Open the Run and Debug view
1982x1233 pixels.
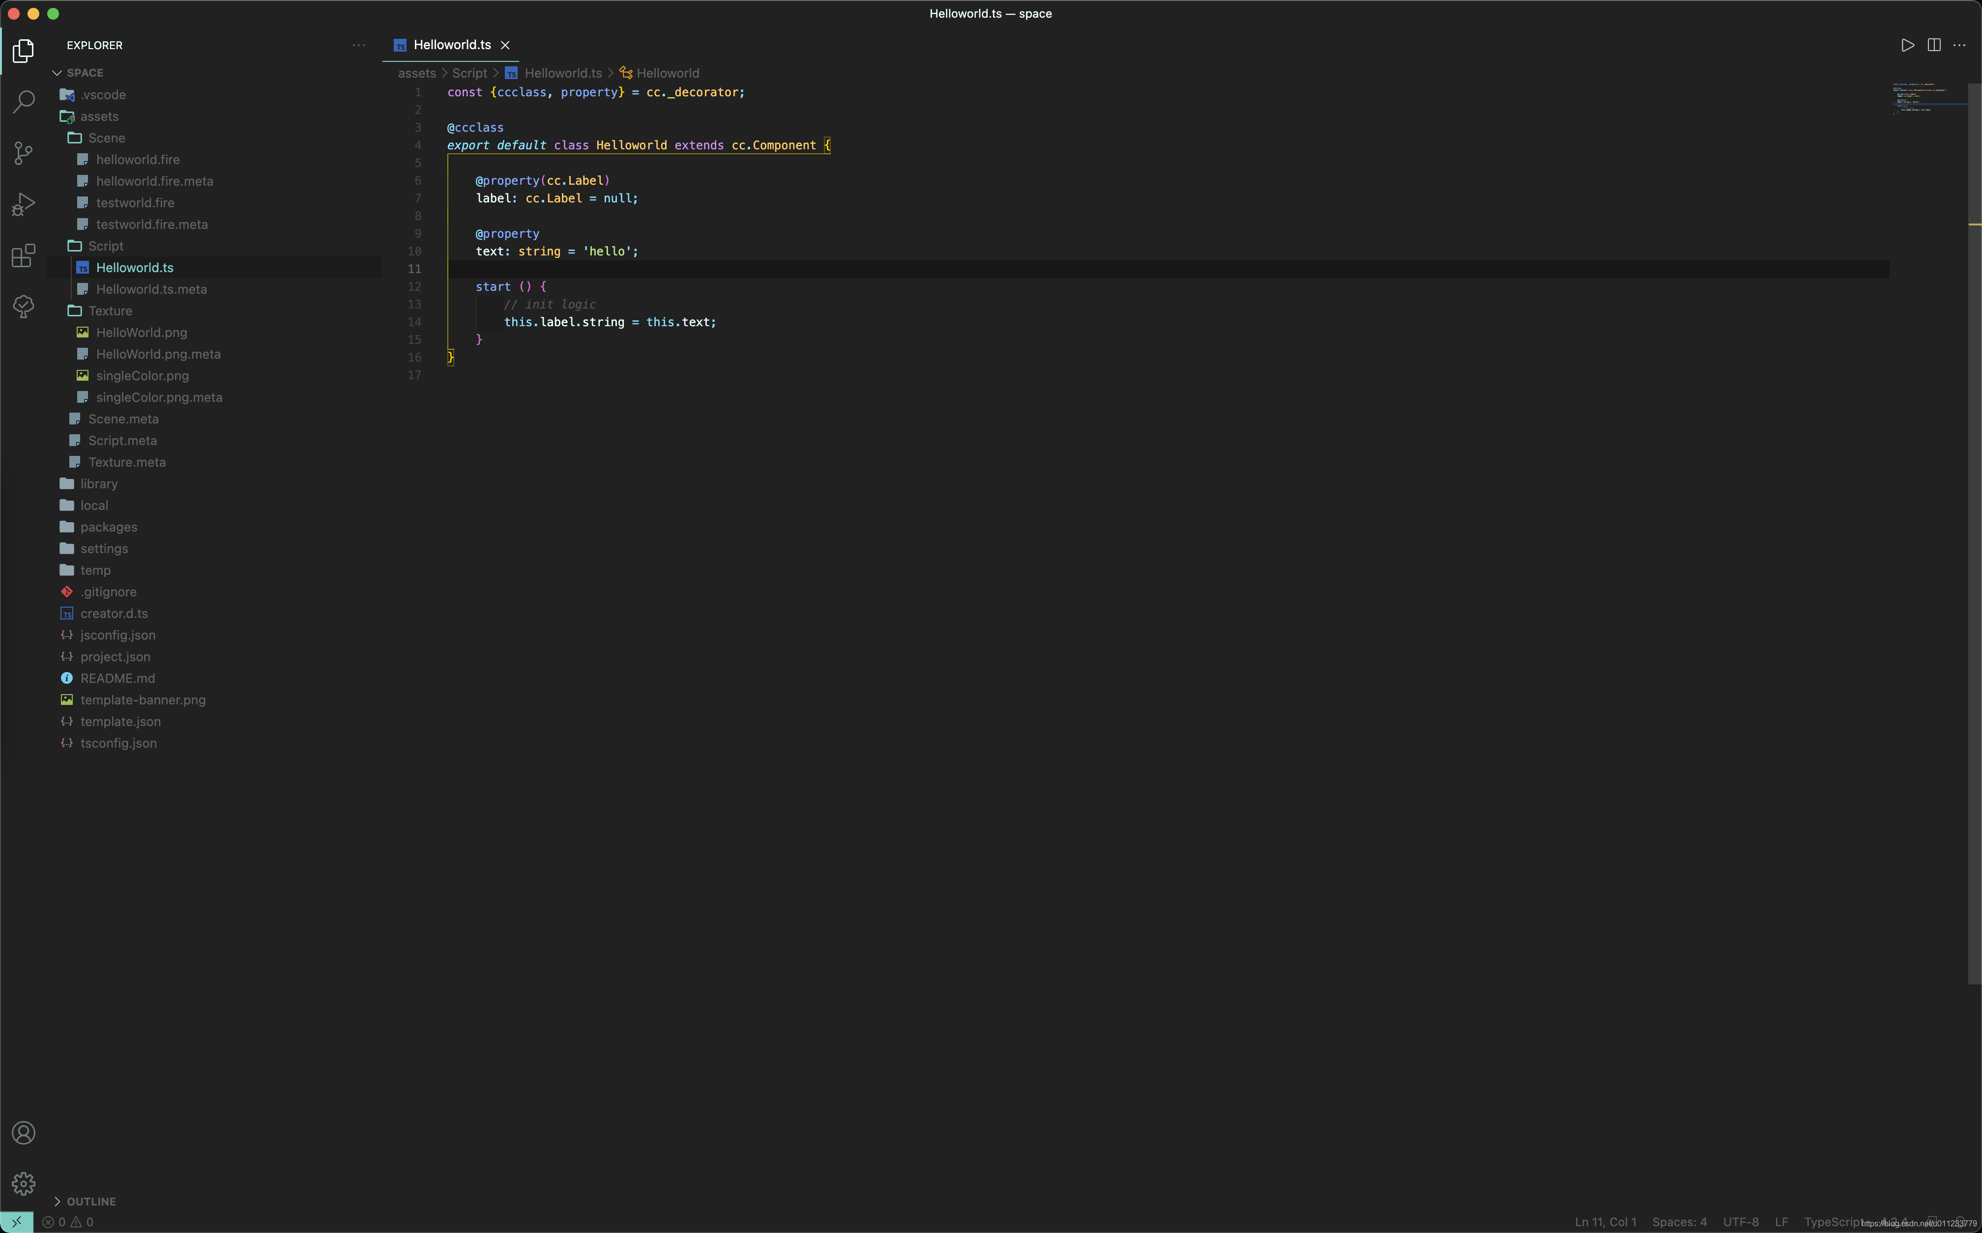click(x=24, y=204)
